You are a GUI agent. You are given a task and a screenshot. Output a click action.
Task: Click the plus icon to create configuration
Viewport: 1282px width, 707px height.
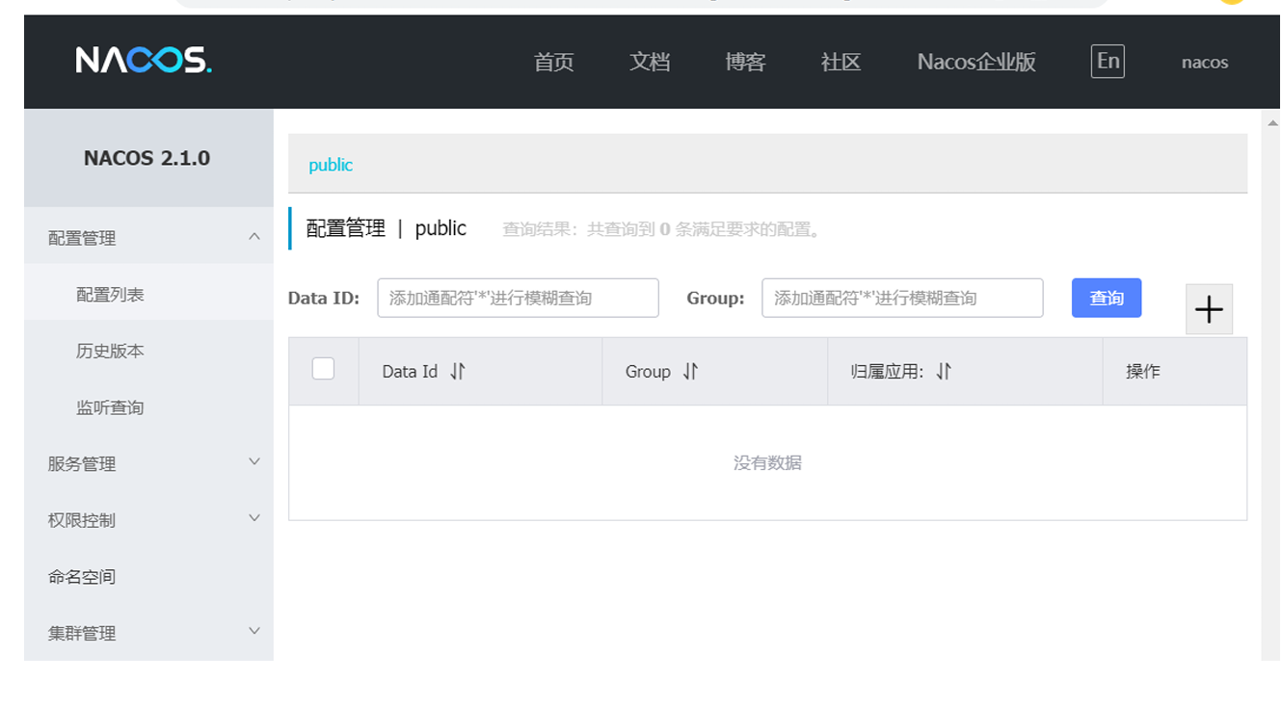[x=1209, y=309]
